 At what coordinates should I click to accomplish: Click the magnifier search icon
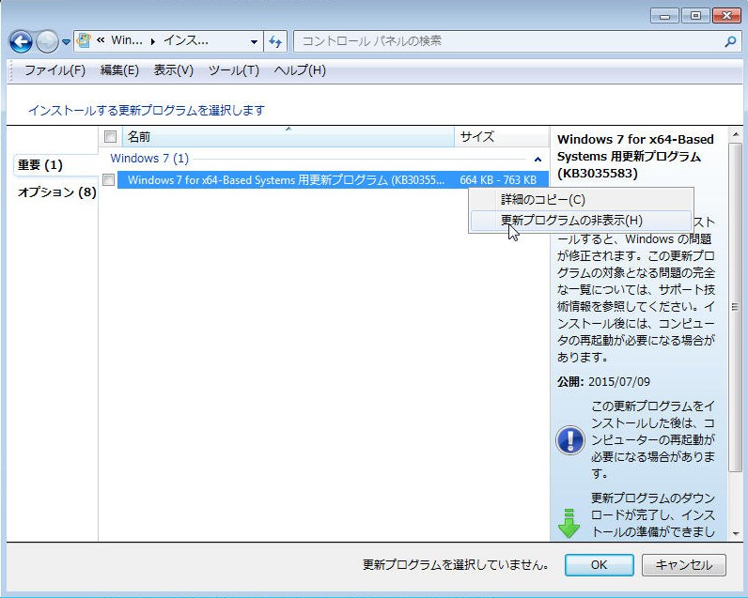pyautogui.click(x=730, y=42)
